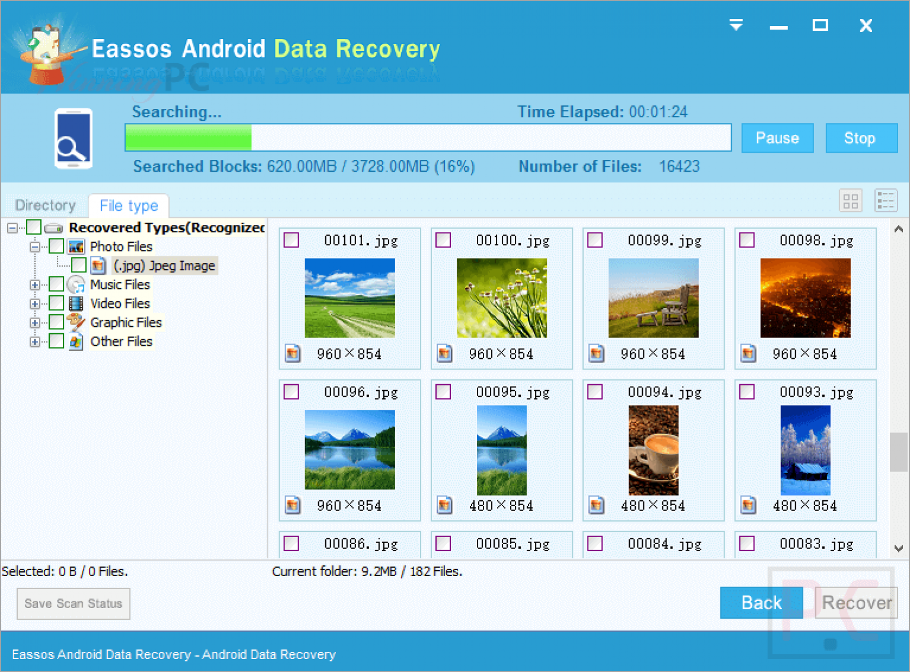Expand the Graphic Files tree node

(35, 323)
